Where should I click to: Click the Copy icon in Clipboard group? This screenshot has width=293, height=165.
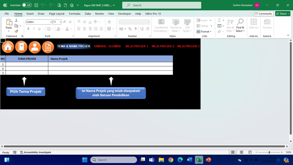[16, 26]
